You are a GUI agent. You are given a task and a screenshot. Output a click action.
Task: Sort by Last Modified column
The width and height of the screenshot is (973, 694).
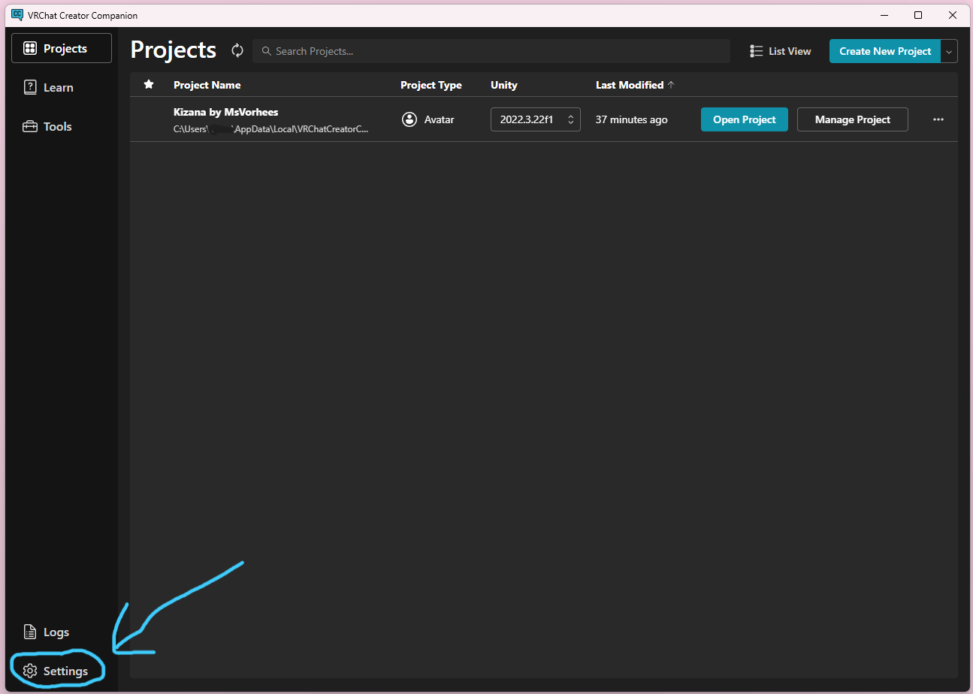pos(635,85)
